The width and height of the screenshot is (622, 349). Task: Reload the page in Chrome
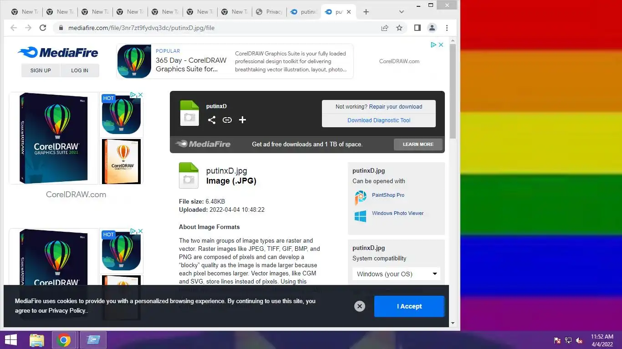43,28
